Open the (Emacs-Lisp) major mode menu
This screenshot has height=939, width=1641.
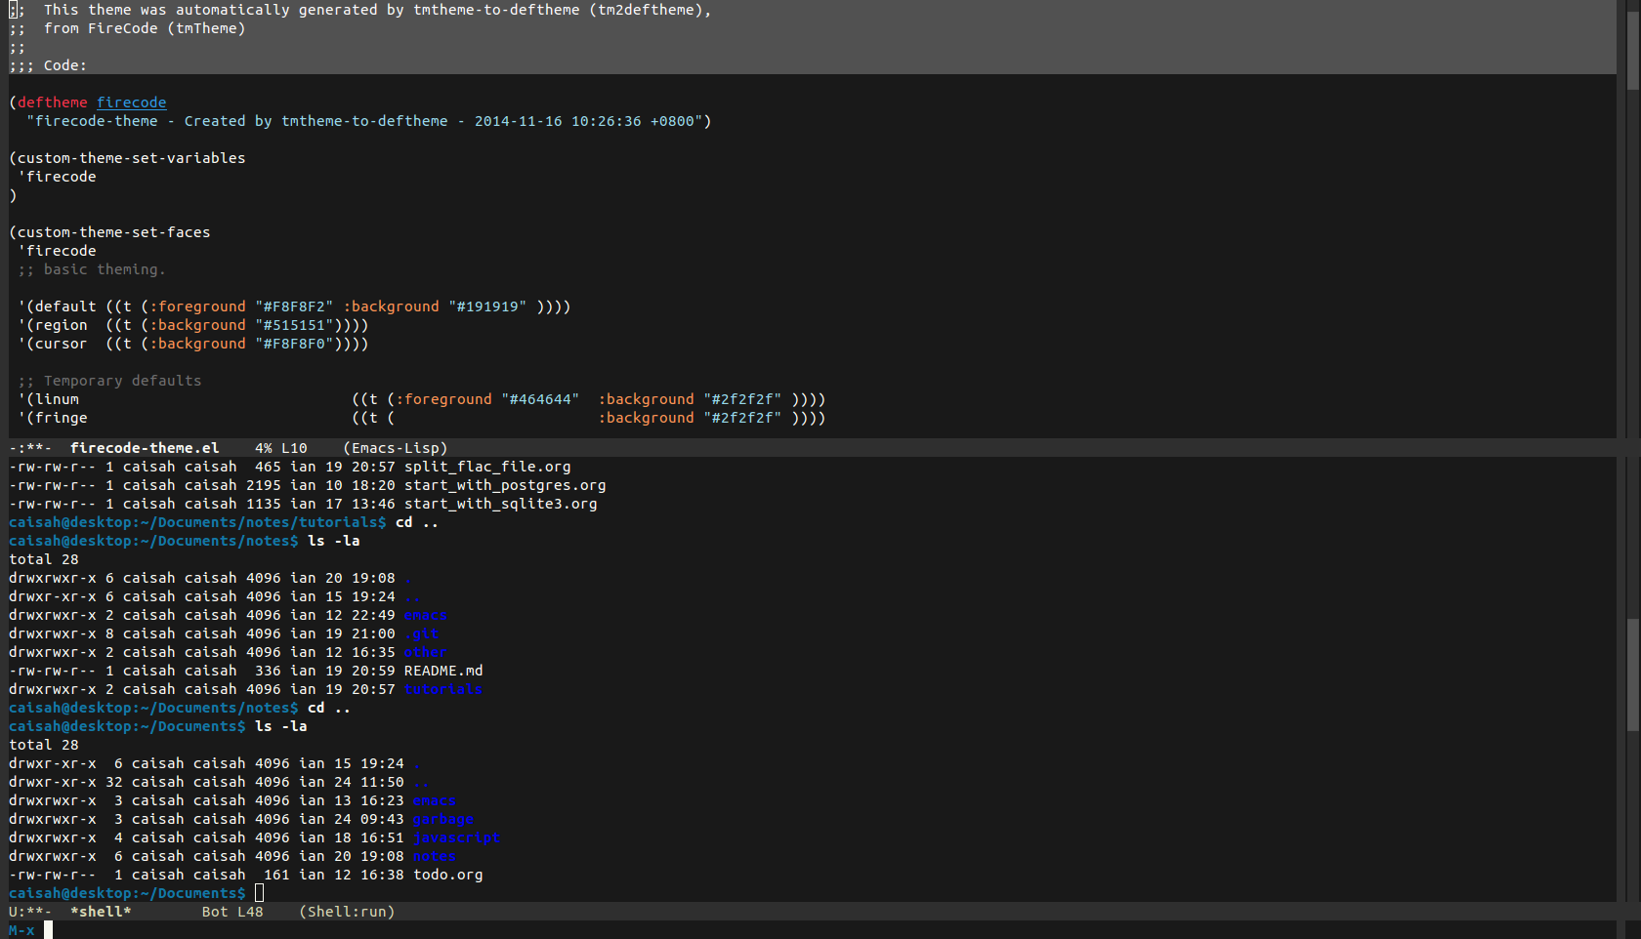click(396, 448)
